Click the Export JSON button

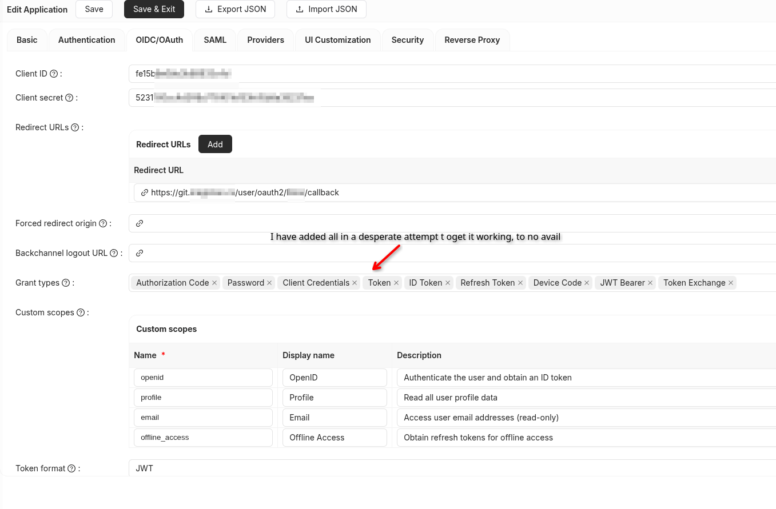click(235, 9)
